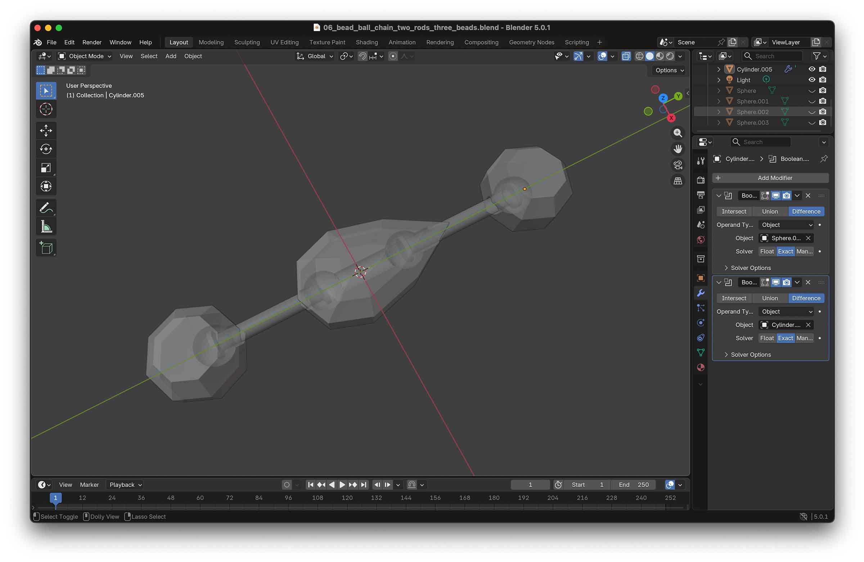Set first Boolean operation to Union
The width and height of the screenshot is (864, 562).
coord(770,211)
